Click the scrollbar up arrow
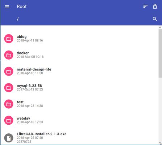Viewport: 162px width, 145px height. [160, 27]
